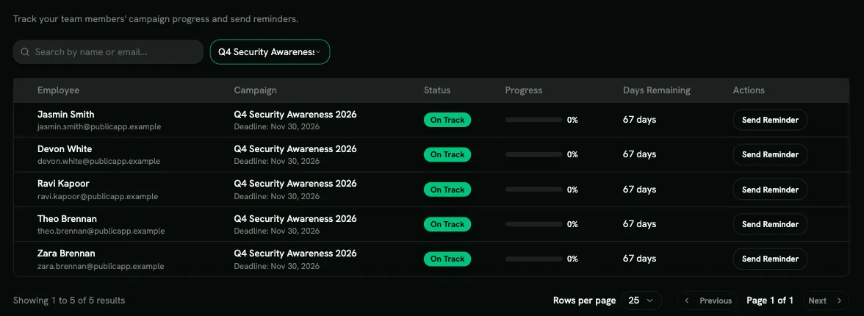Send Reminder to Ravi Kapoor
This screenshot has width=864, height=316.
coord(770,189)
